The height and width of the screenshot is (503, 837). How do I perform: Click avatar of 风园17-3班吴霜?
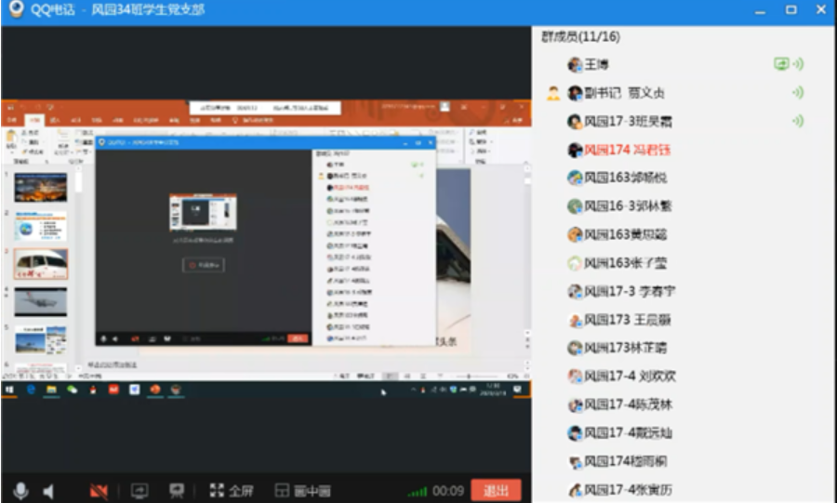[x=575, y=122]
